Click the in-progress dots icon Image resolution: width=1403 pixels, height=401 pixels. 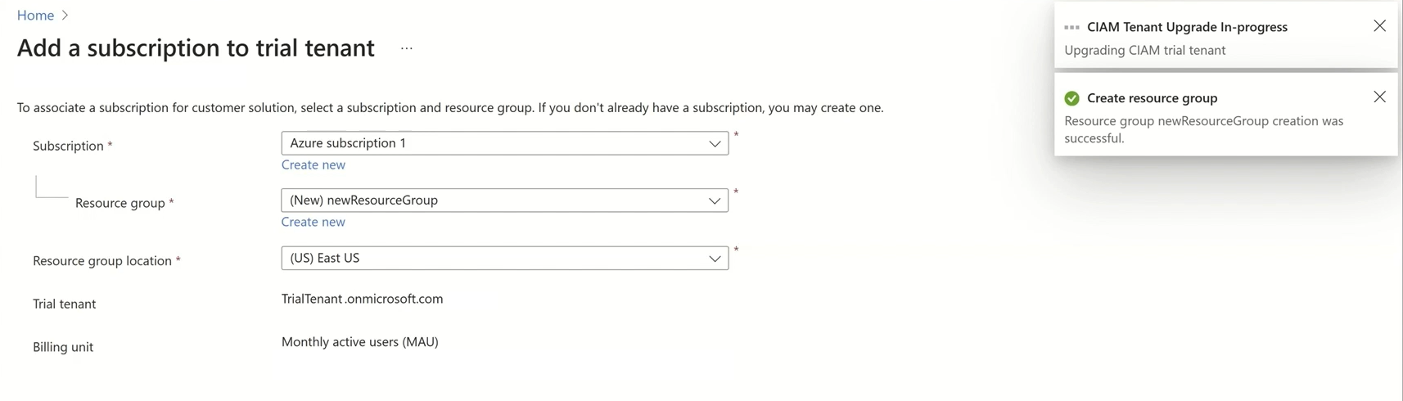1071,27
